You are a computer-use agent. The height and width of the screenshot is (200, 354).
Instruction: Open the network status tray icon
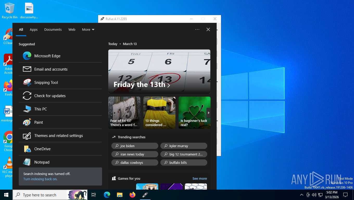(x=320, y=195)
